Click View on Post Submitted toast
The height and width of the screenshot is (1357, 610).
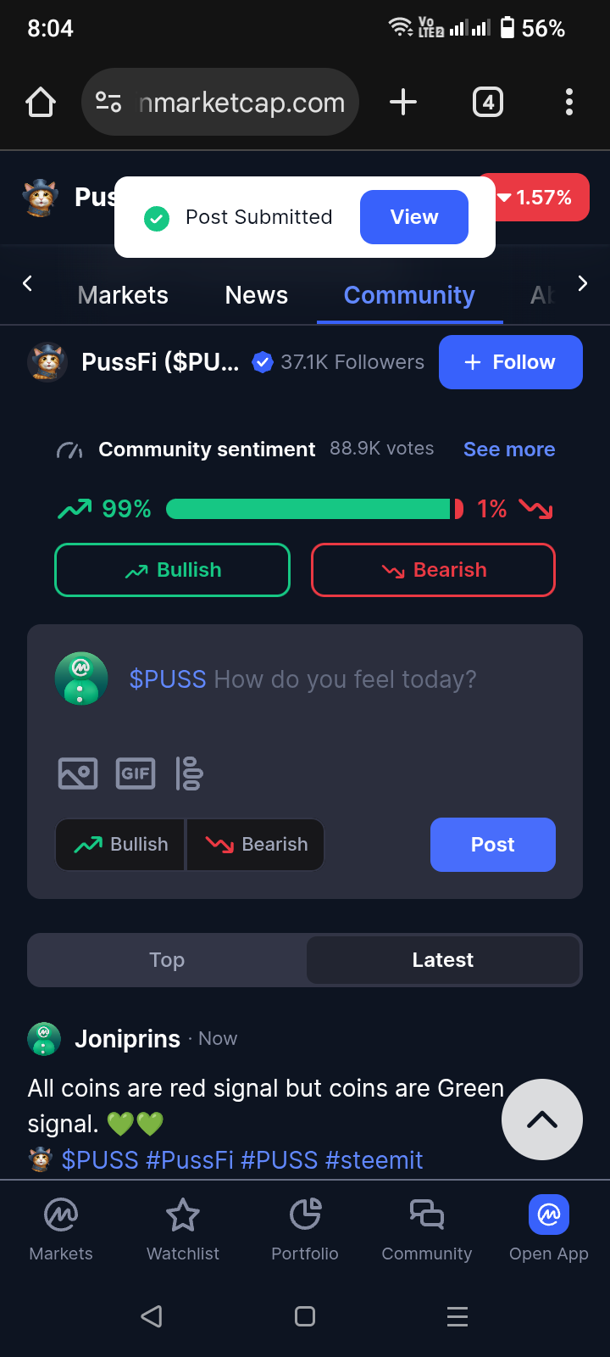click(x=414, y=217)
